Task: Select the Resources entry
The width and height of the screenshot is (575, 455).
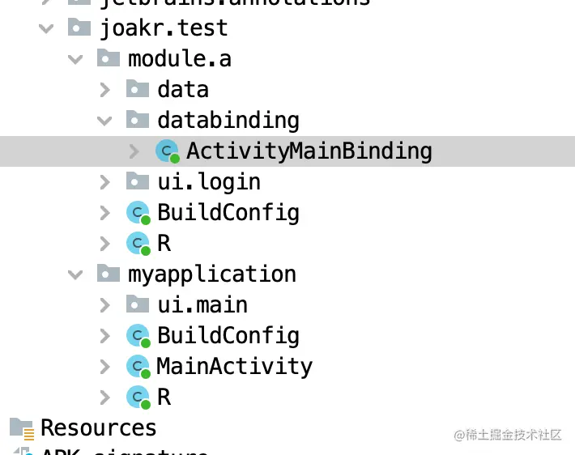Action: click(x=99, y=427)
